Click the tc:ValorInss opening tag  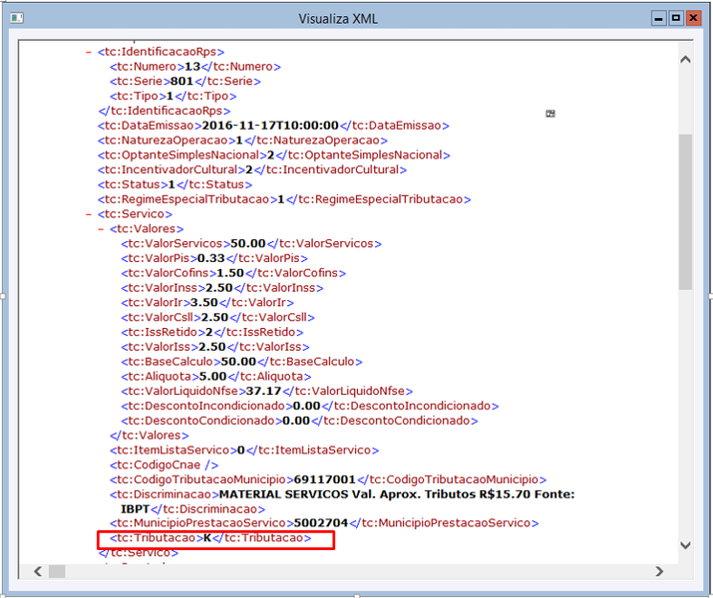164,288
